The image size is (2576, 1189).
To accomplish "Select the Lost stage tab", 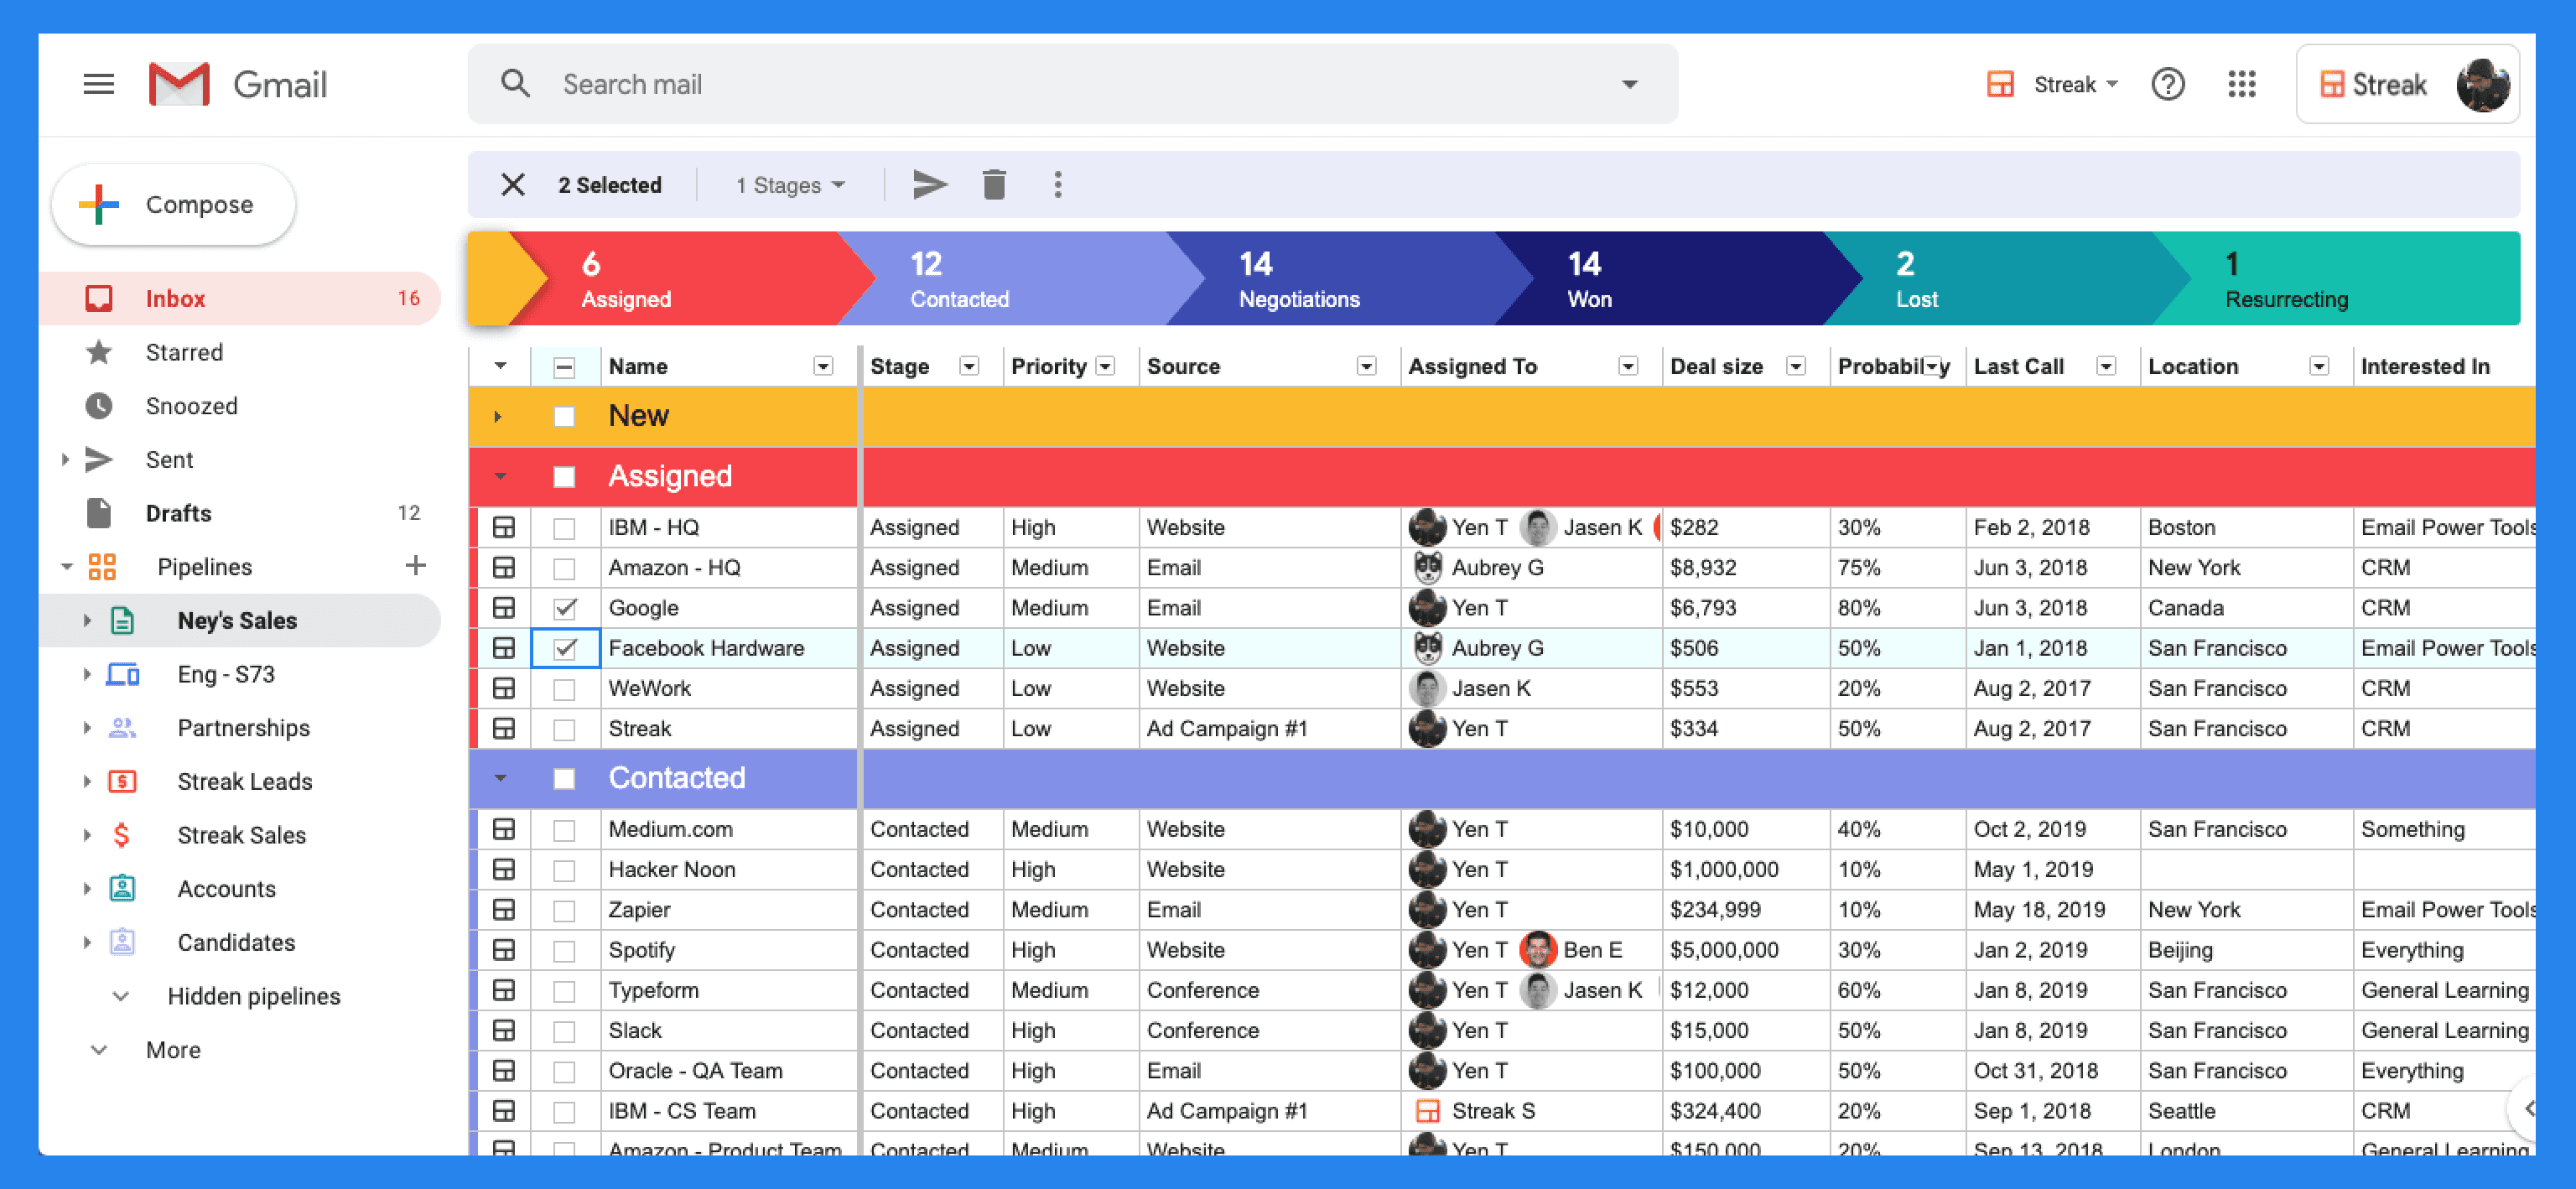I will [x=2007, y=279].
